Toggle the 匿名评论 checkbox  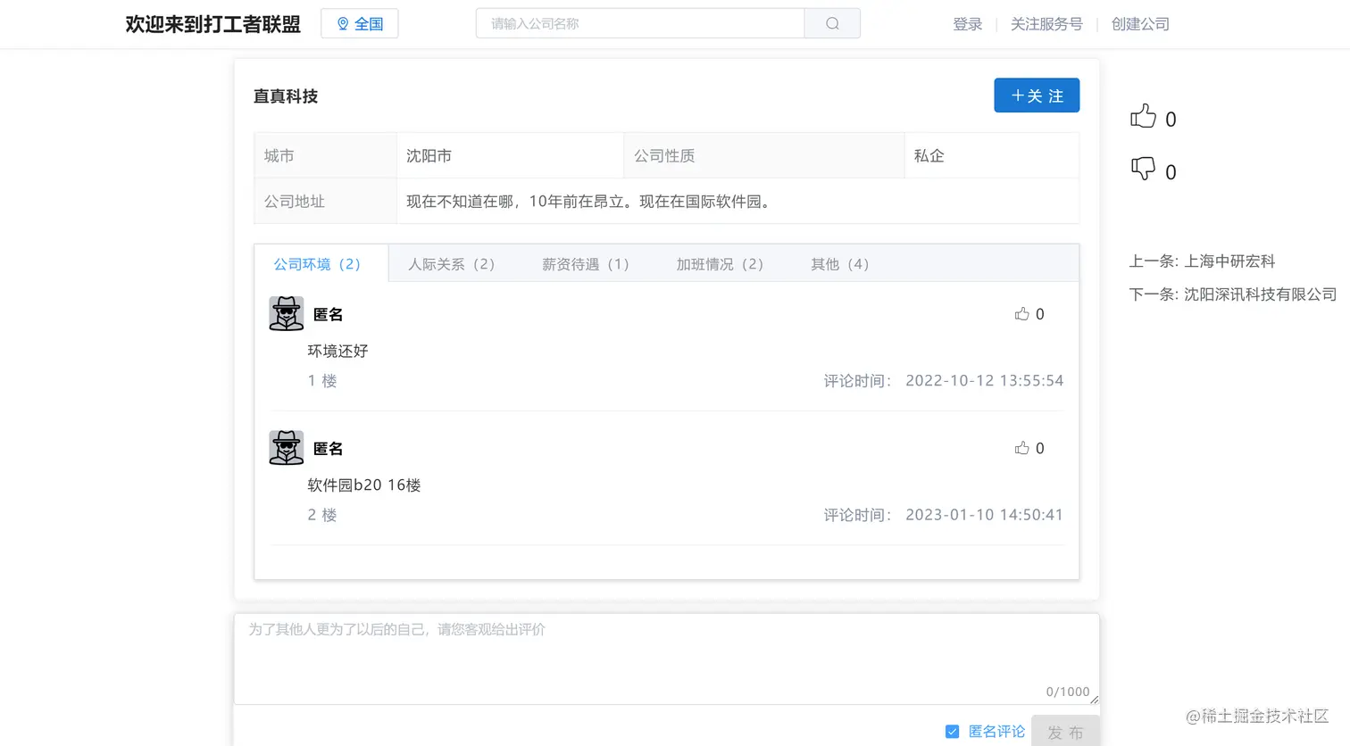pyautogui.click(x=952, y=732)
